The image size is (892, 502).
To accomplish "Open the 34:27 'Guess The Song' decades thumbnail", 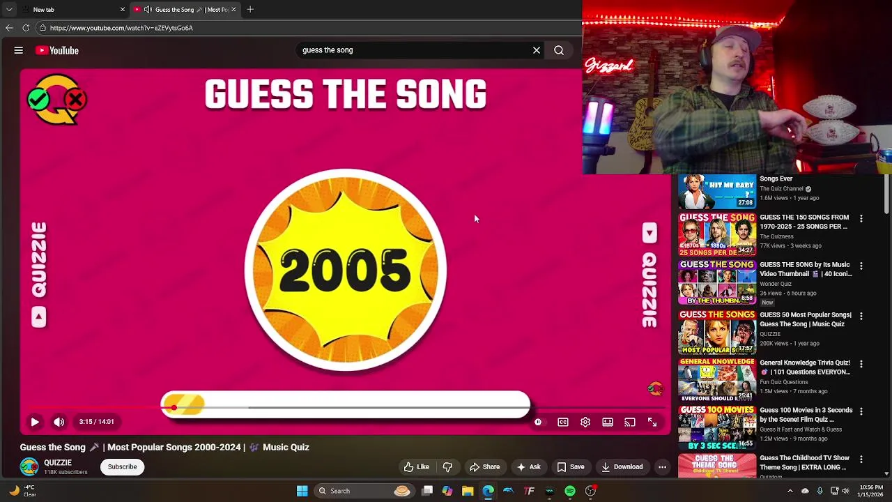I will 717,234.
